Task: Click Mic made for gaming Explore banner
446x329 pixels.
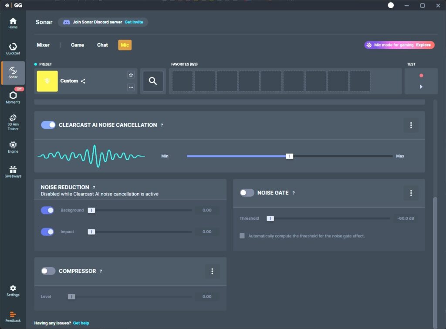Action: click(399, 45)
